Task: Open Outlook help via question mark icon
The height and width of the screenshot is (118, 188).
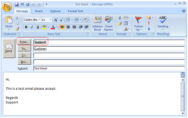Action: coord(183,11)
